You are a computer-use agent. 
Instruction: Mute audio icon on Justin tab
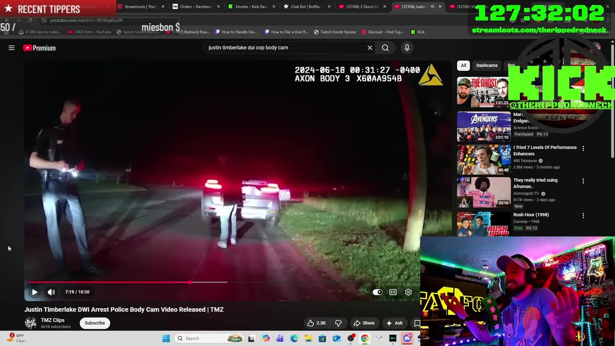432,7
